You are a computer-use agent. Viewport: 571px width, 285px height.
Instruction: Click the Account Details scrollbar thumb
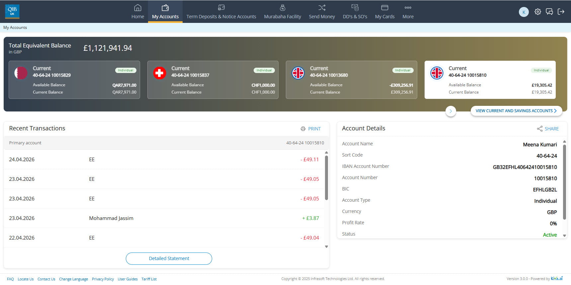(x=564, y=182)
